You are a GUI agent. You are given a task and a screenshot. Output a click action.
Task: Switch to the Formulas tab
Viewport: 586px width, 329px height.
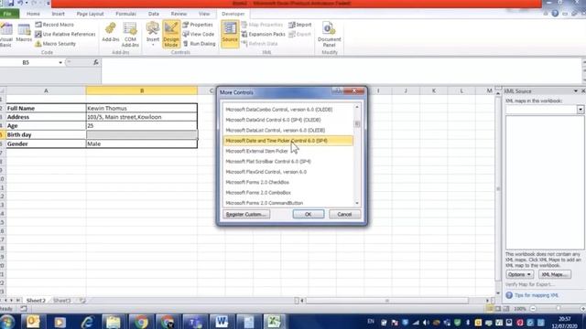coord(126,14)
